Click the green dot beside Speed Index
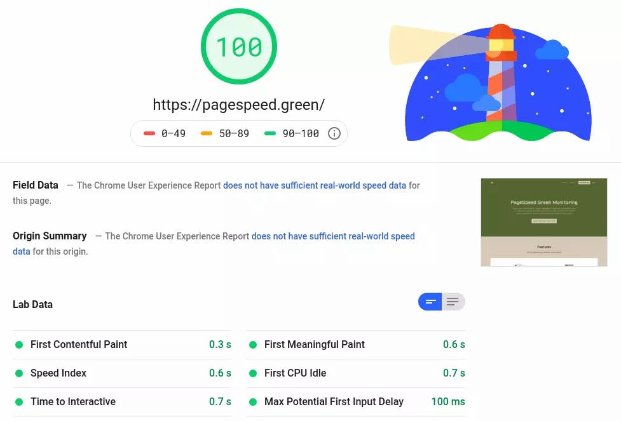Screen dimensions: 621x421 [19, 373]
